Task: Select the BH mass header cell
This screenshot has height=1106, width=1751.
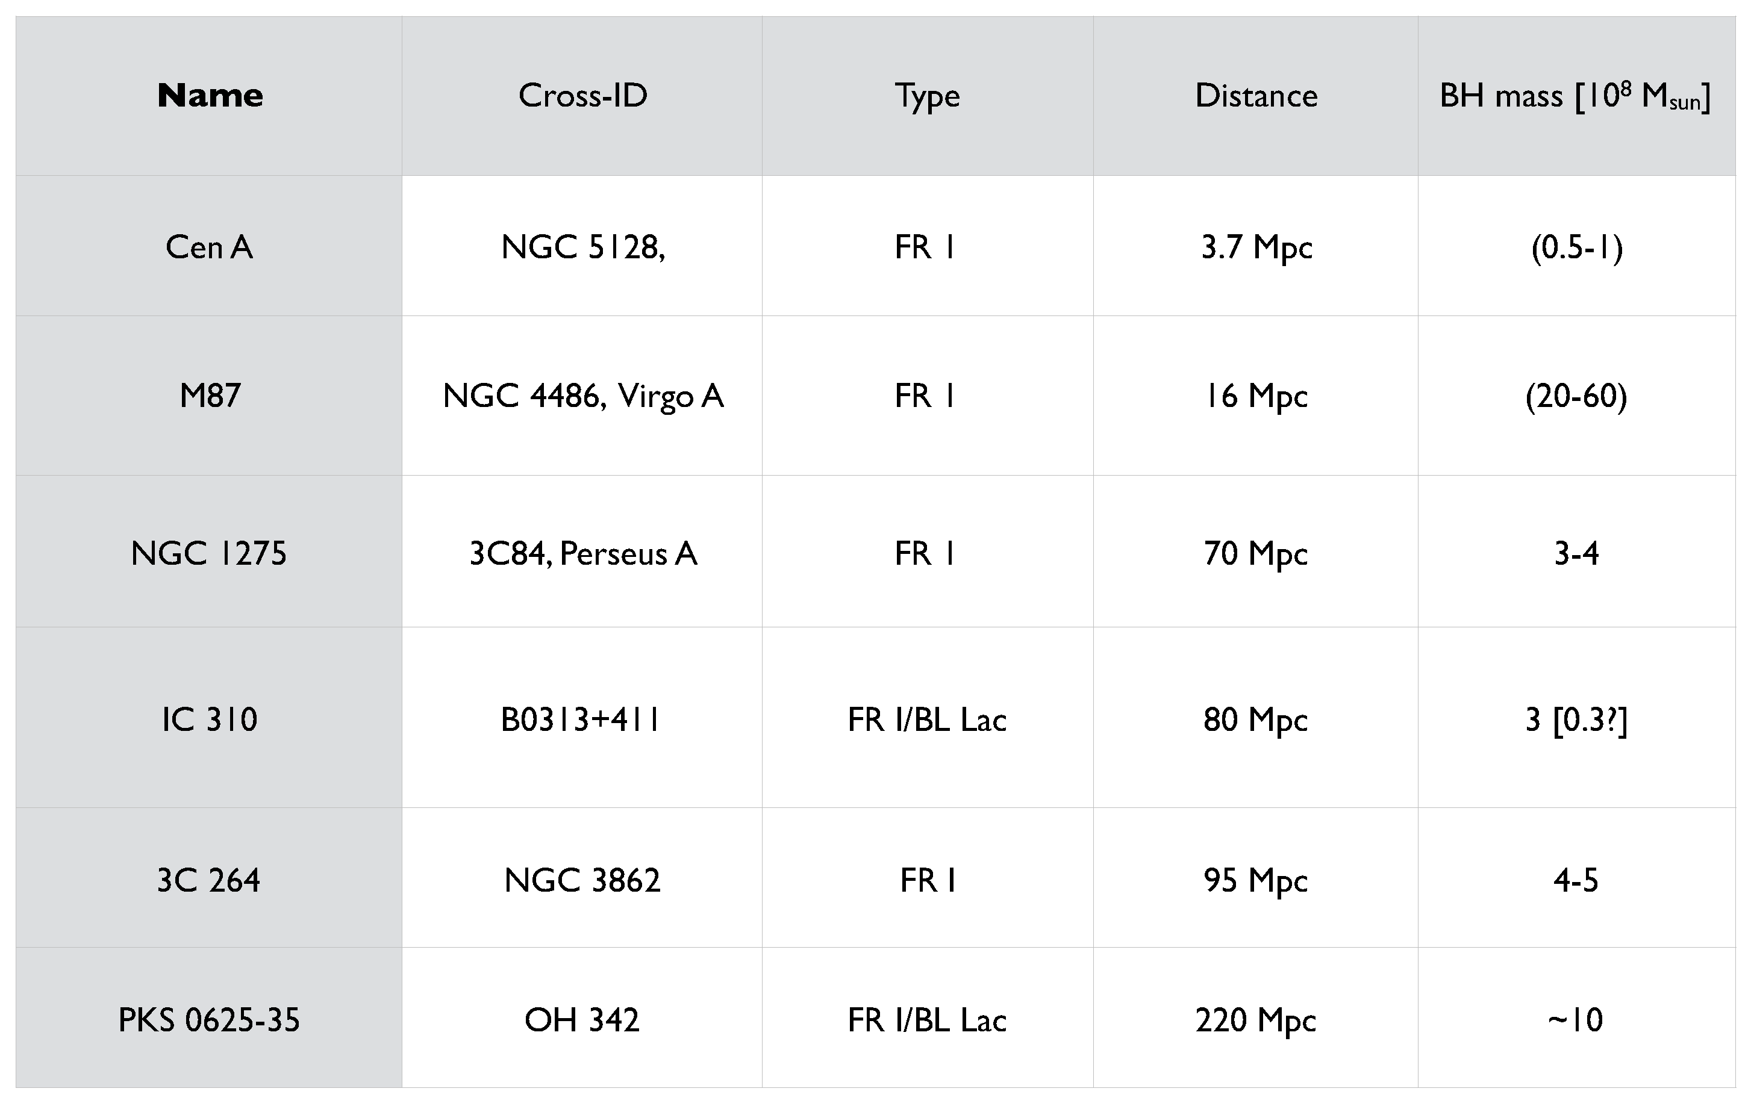Action: coord(1575,96)
